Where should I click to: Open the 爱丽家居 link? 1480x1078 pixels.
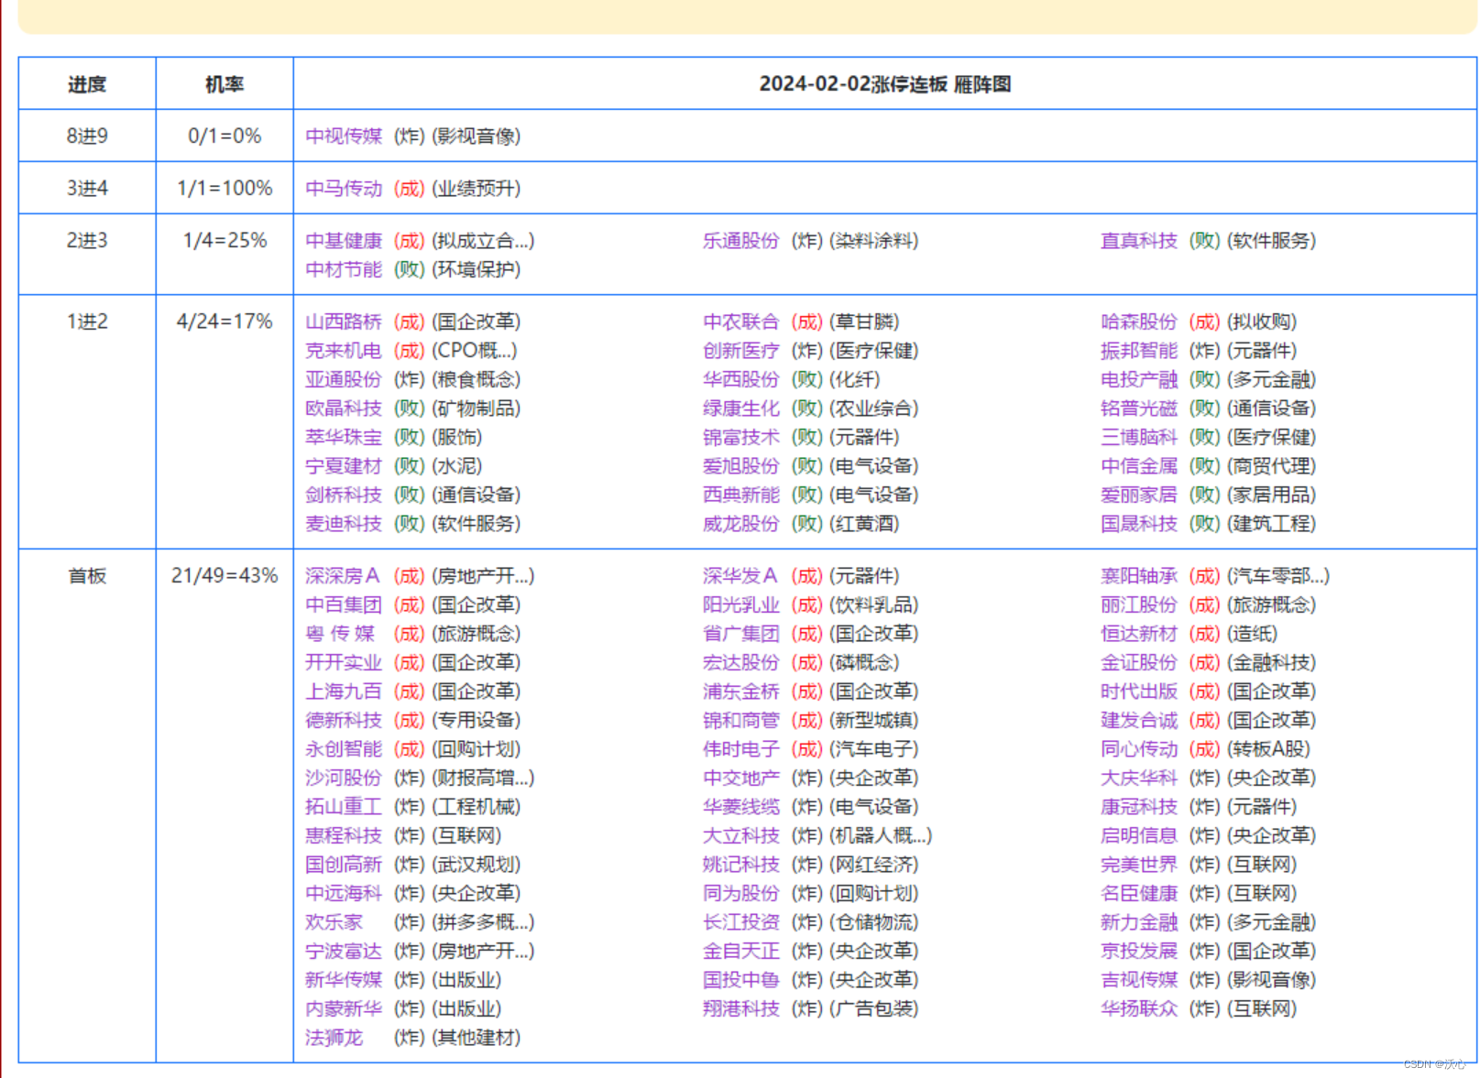1139,495
